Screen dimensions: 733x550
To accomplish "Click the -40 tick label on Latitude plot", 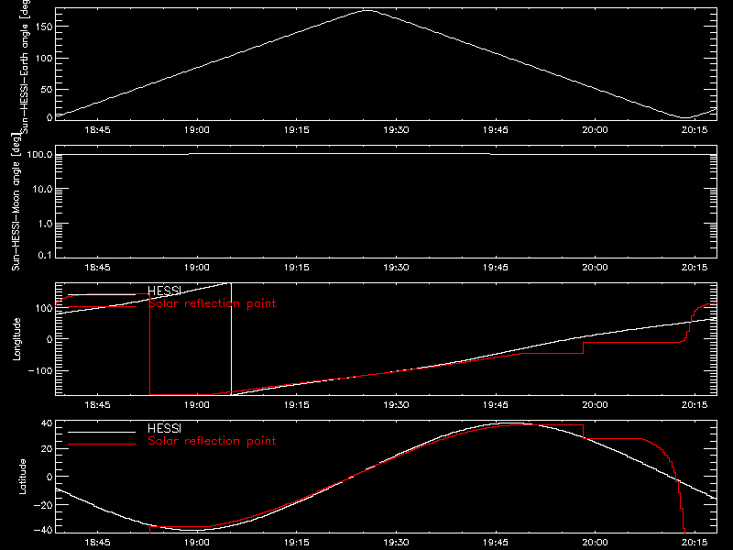I will click(x=43, y=531).
